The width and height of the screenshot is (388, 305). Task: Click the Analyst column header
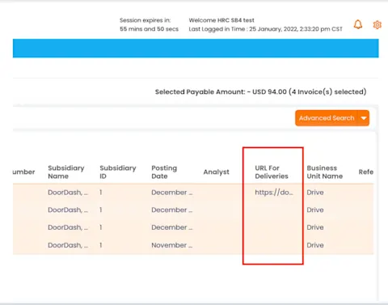[x=216, y=172]
